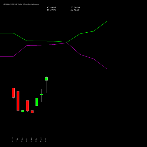Click the 19 Jan date label

pyautogui.click(x=27, y=140)
